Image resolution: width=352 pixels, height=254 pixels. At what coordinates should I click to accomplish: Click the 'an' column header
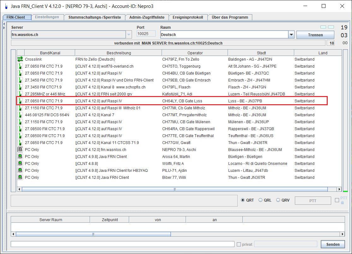click(x=214, y=220)
